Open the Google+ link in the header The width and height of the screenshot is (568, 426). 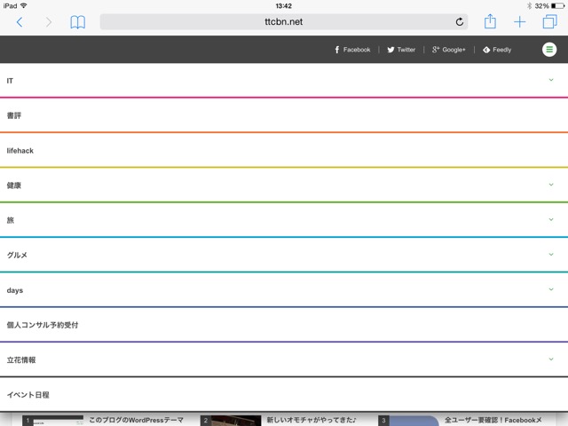(x=449, y=50)
